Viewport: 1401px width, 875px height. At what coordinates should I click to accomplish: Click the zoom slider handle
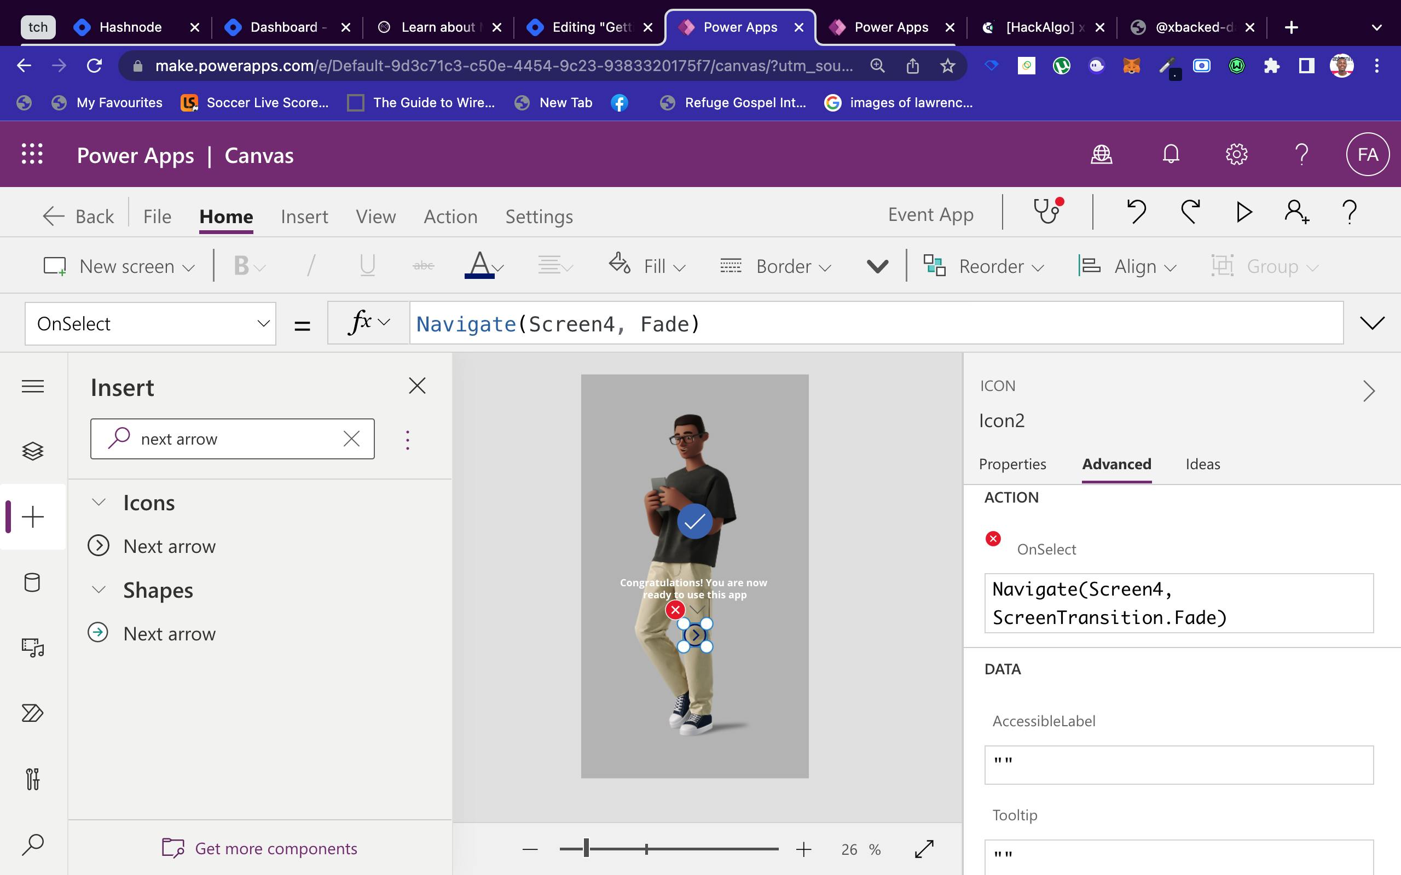click(x=587, y=848)
